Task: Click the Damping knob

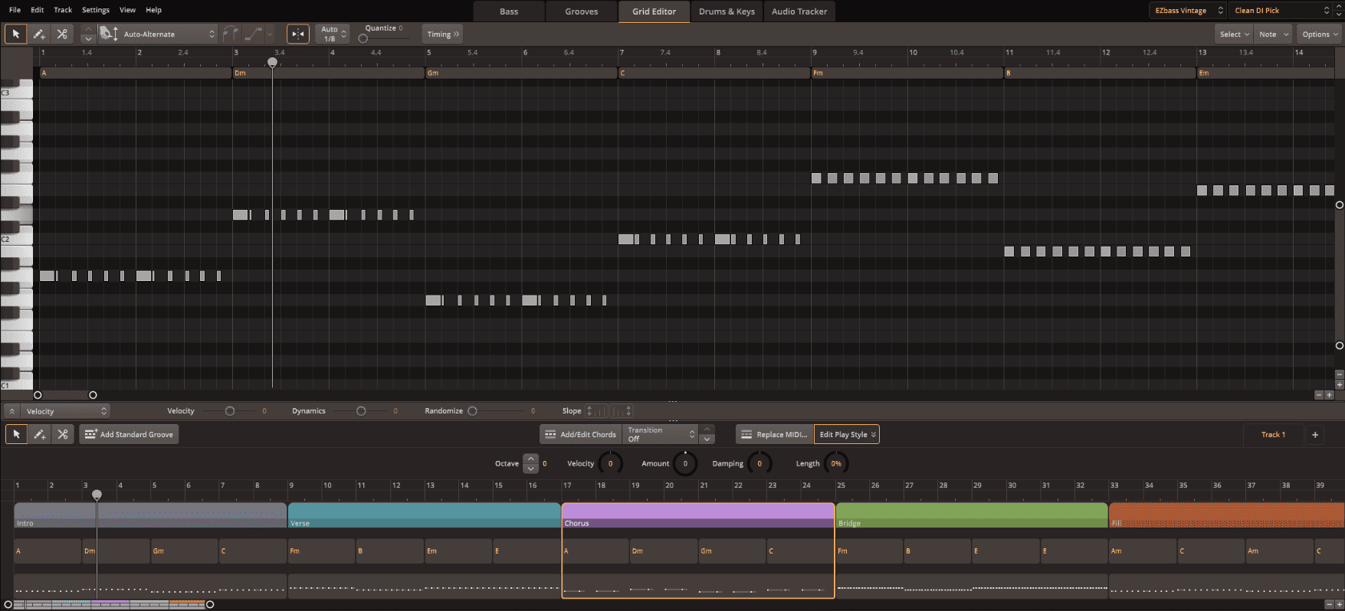Action: pos(759,463)
